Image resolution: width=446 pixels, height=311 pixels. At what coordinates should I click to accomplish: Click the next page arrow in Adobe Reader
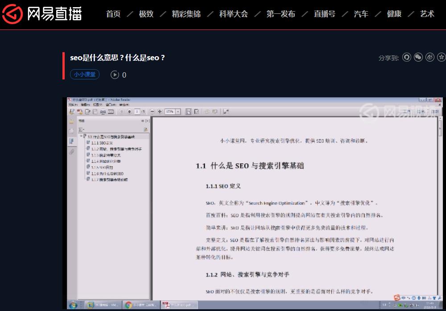[128, 112]
